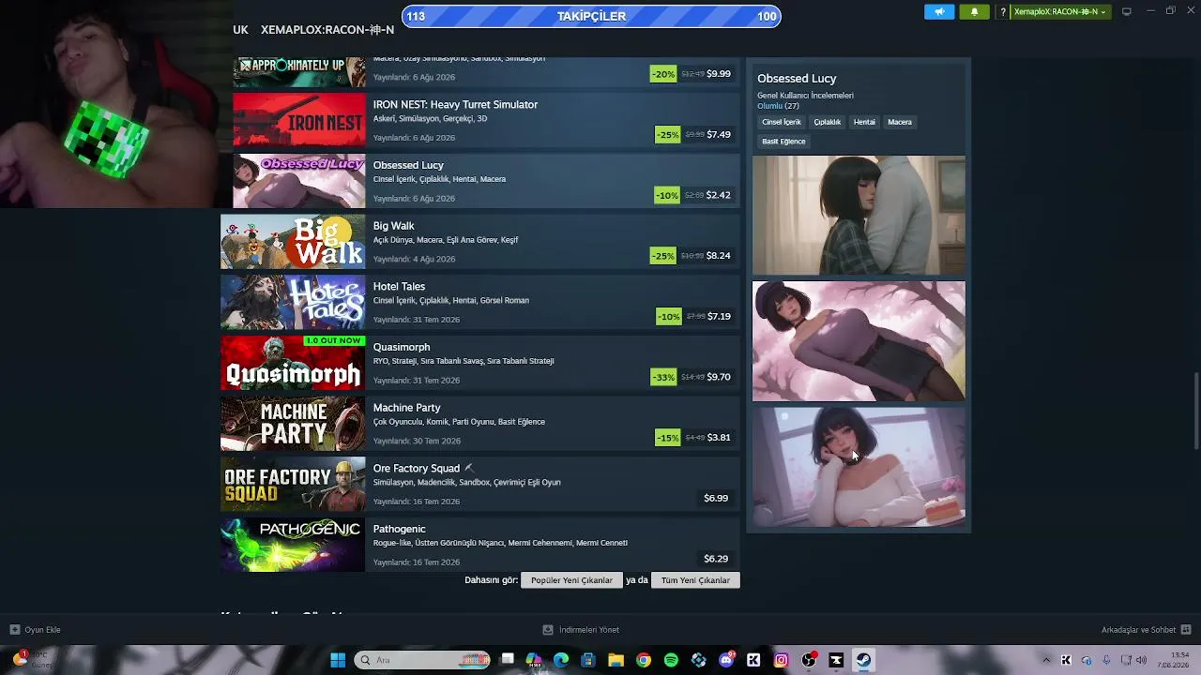
Task: Launch Google Chrome from the taskbar
Action: point(643,660)
